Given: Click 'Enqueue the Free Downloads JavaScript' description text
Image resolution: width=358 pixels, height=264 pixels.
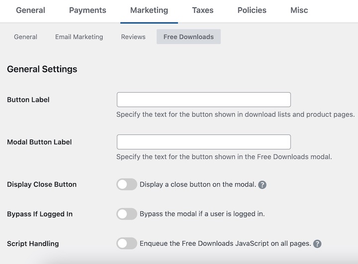Looking at the screenshot, I should [225, 244].
